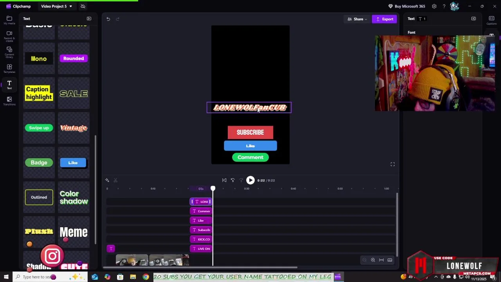501x282 pixels.
Task: Zoom out the timeline
Action: pos(364,260)
